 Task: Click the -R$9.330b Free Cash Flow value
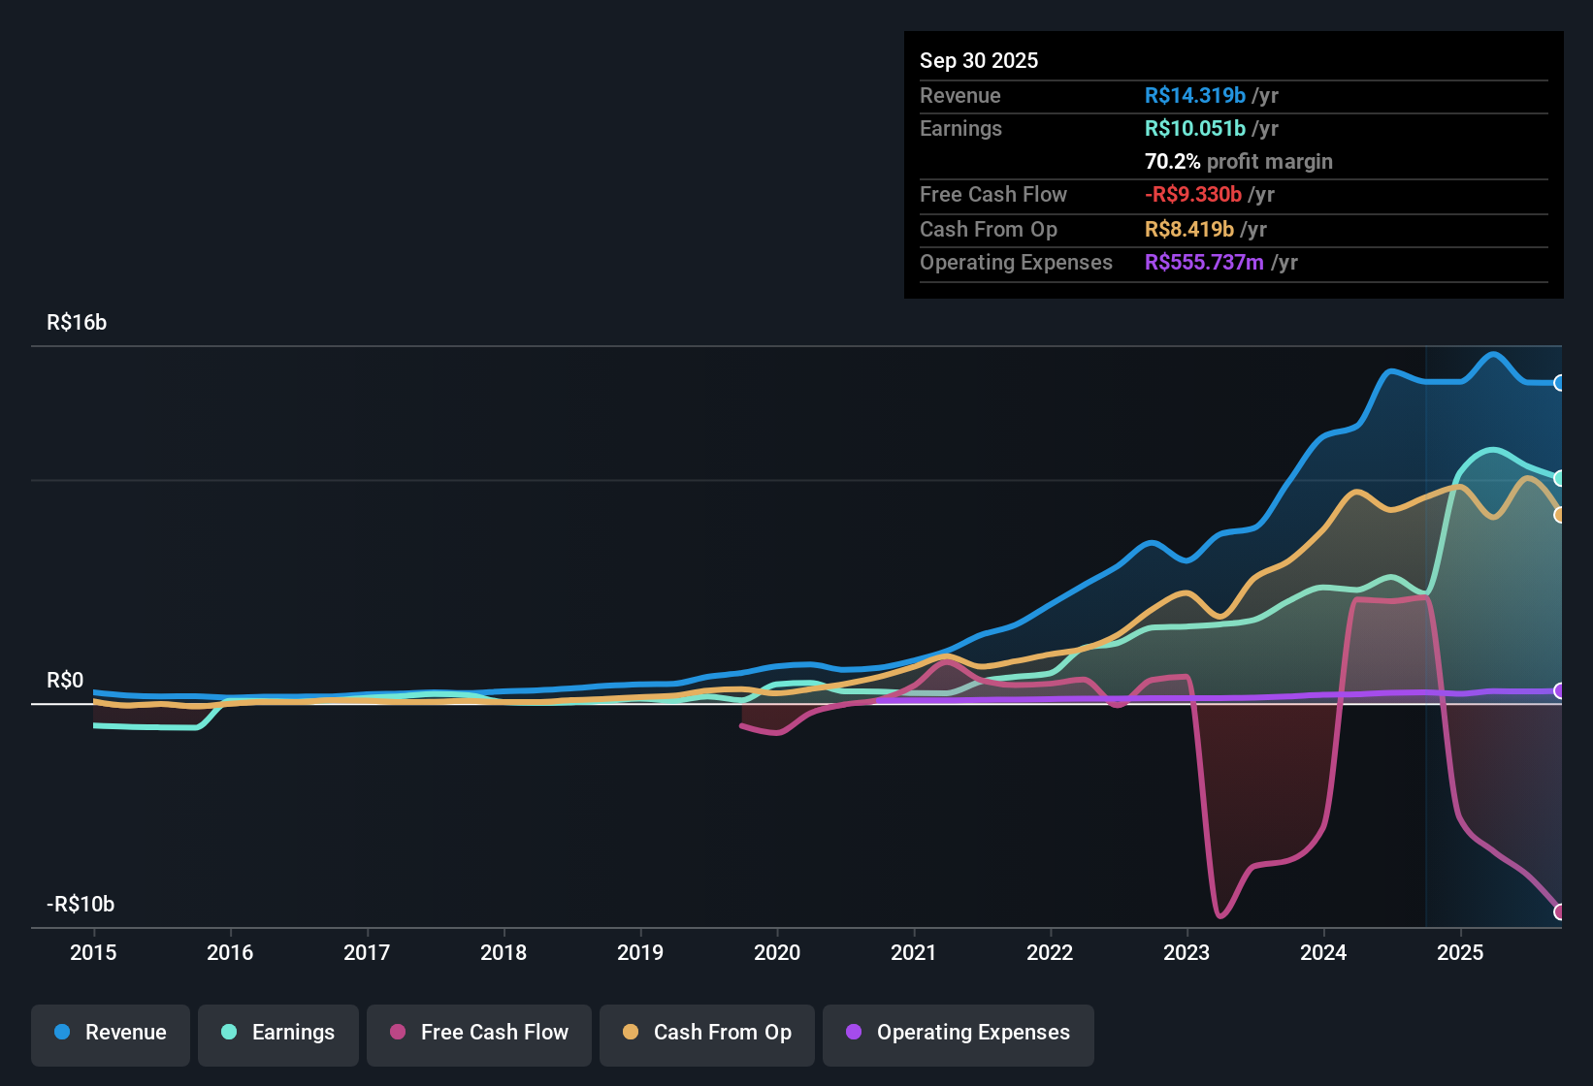(1194, 195)
